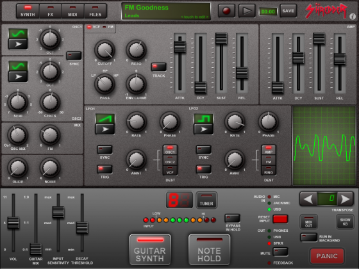Enable RUN IN BACKGRND switch

[x=308, y=238]
